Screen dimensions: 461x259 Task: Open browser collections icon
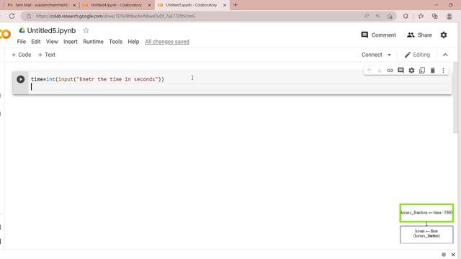[x=435, y=16]
